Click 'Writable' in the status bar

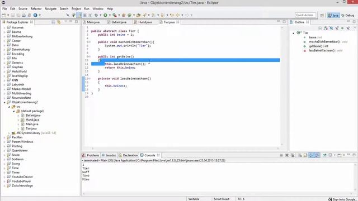point(194,199)
